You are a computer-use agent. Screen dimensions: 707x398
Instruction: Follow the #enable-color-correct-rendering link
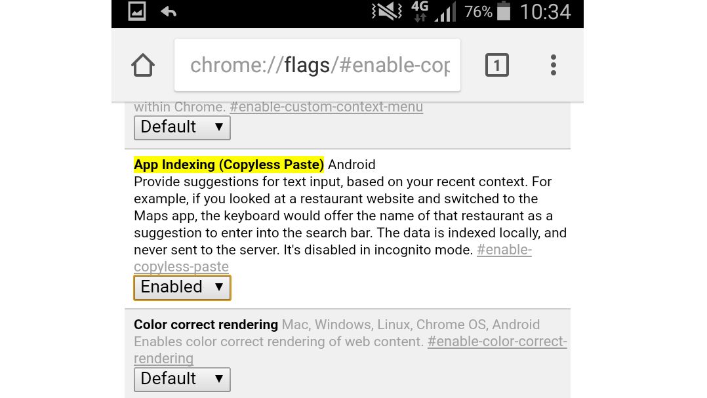497,342
